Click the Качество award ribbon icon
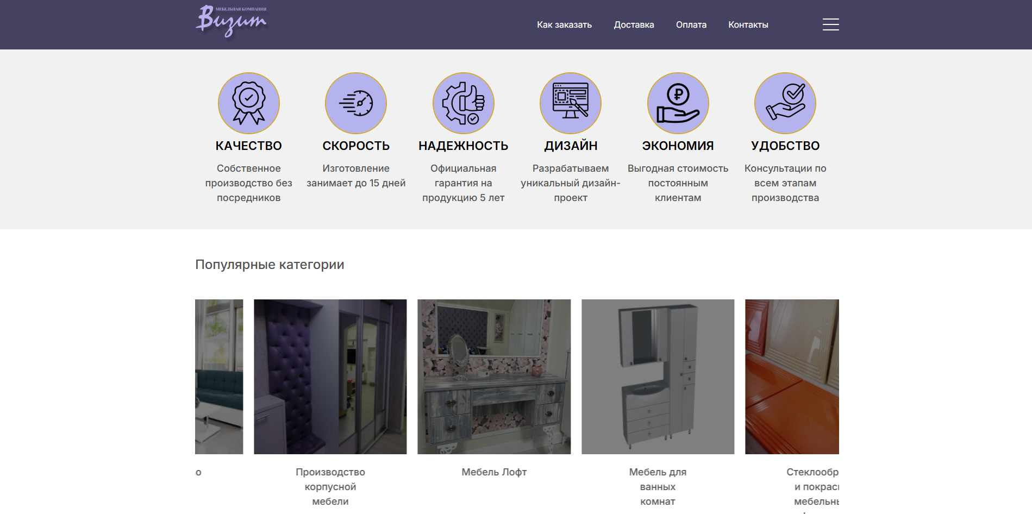 [249, 103]
